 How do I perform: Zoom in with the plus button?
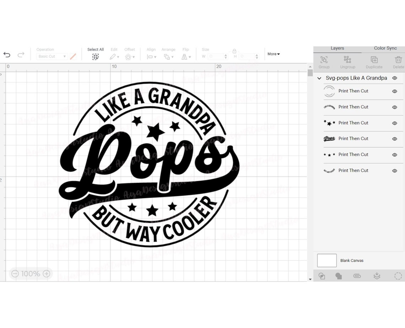47,274
